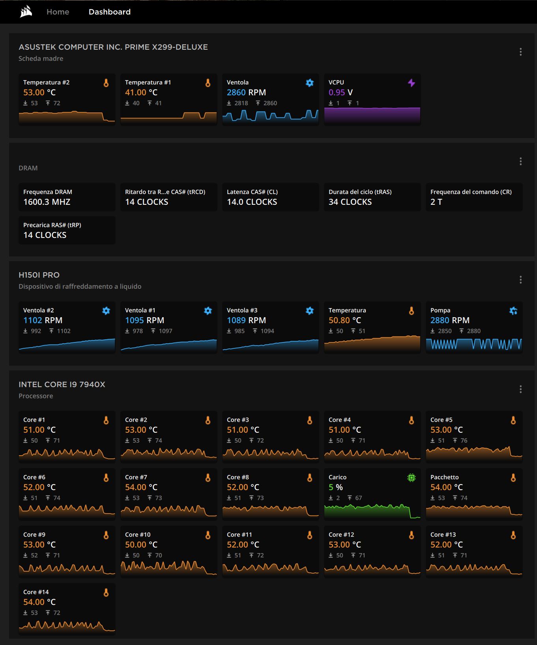Viewport: 537px width, 645px height.
Task: Click thermometer icon on Core #10 card
Action: tap(208, 535)
